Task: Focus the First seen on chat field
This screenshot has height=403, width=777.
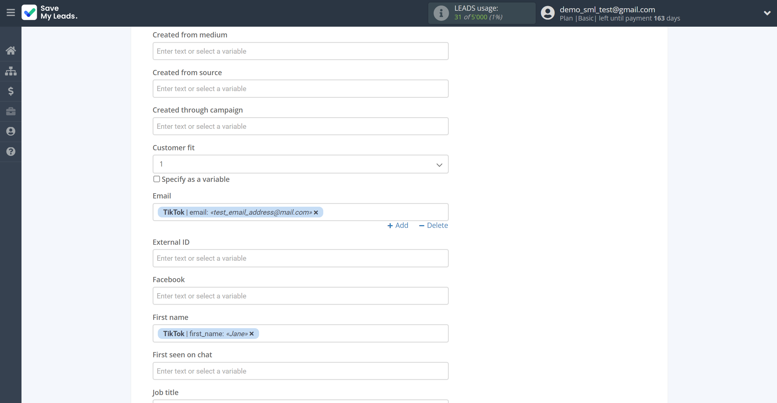Action: [x=301, y=371]
